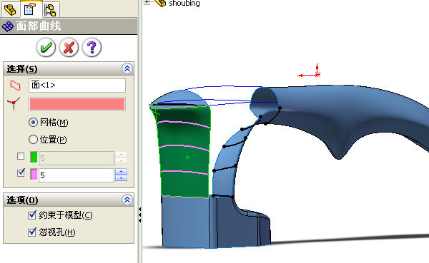Confirm with the green checkmark OK button
The width and height of the screenshot is (429, 263).
pyautogui.click(x=46, y=48)
